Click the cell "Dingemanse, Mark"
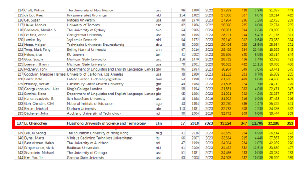Image resolution: width=306 pixels, height=170 pixels. click(x=39, y=148)
